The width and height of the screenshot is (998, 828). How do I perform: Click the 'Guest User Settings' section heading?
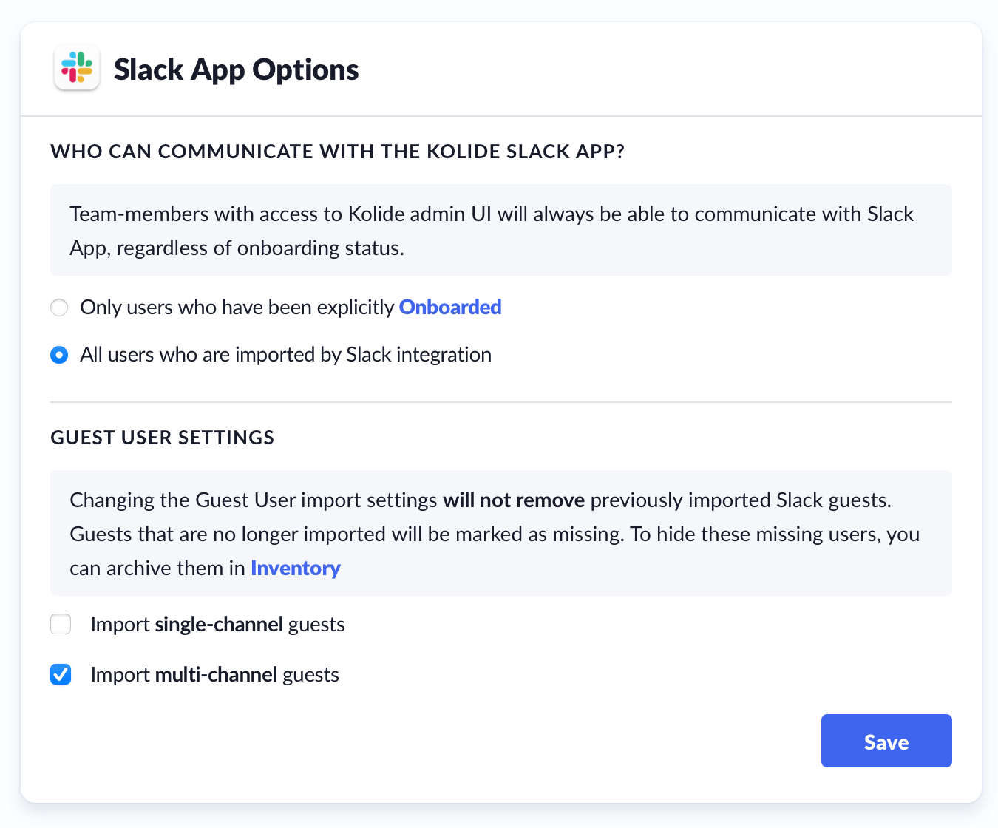(x=162, y=438)
